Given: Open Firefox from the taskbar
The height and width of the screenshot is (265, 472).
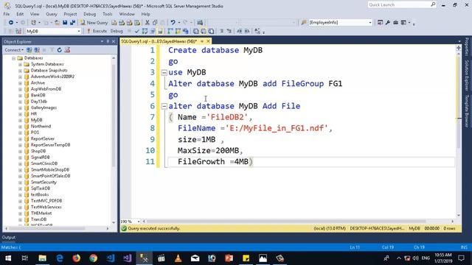Looking at the screenshot, I should pos(77,258).
